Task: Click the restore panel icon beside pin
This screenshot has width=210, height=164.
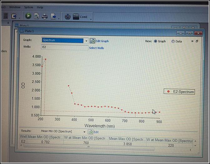Action: 197,41
